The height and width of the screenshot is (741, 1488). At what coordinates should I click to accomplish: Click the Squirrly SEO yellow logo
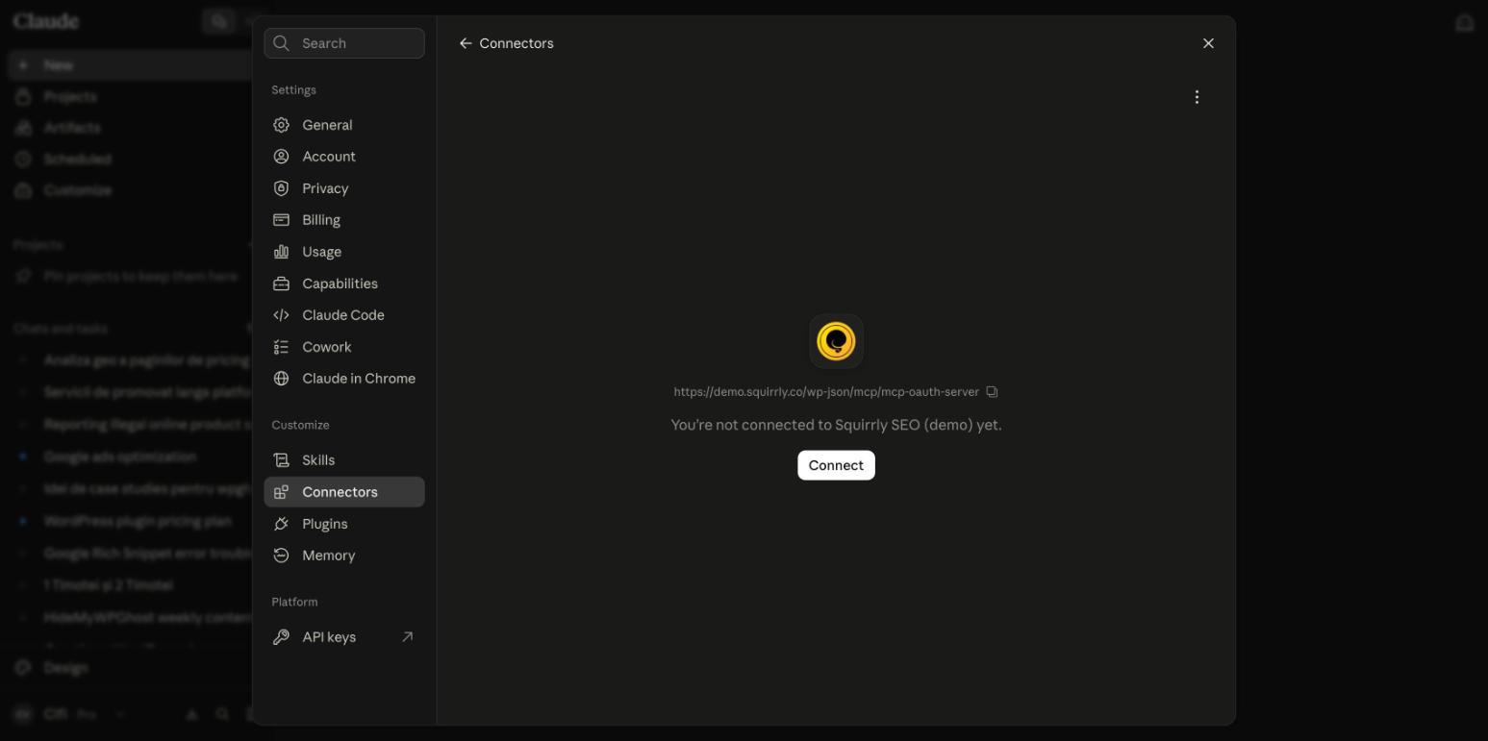click(x=836, y=341)
